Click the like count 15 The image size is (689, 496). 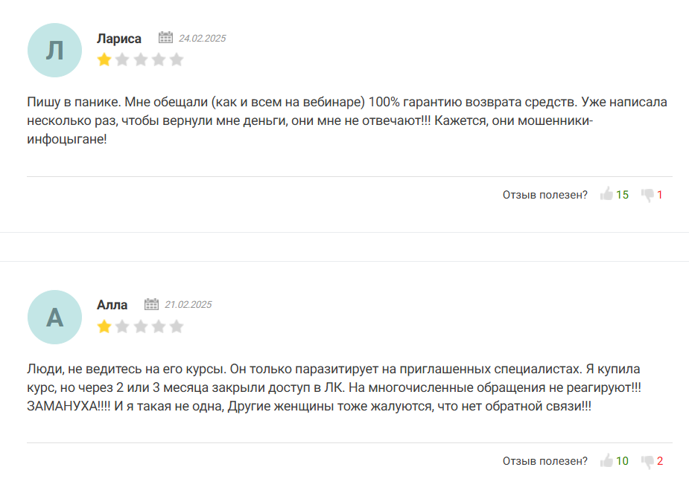click(622, 195)
